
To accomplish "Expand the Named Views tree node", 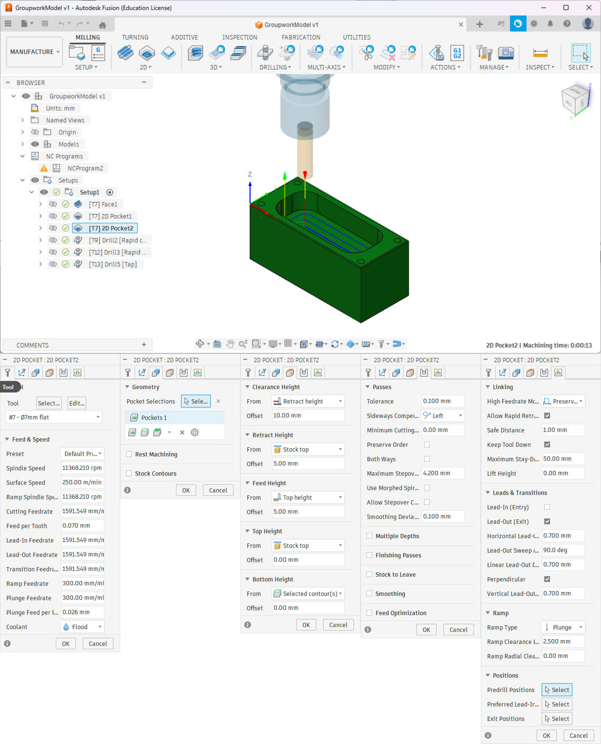I will tap(23, 120).
